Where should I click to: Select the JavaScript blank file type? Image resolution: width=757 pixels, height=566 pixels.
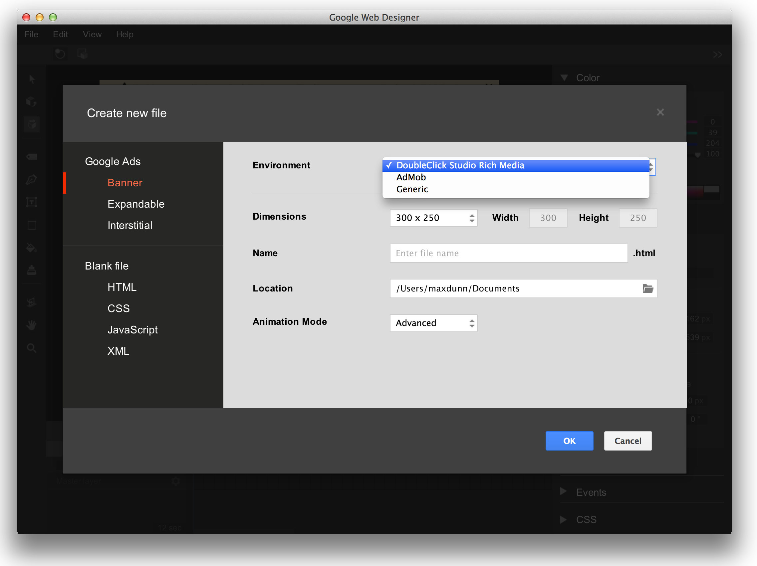coord(132,329)
